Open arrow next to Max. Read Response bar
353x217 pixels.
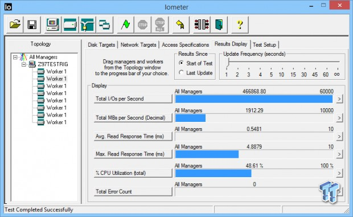pos(339,154)
